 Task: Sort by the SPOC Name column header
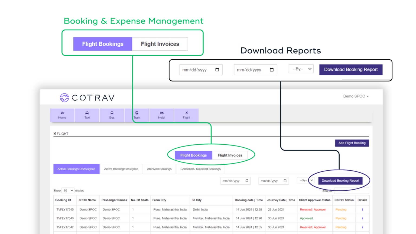coord(88,200)
